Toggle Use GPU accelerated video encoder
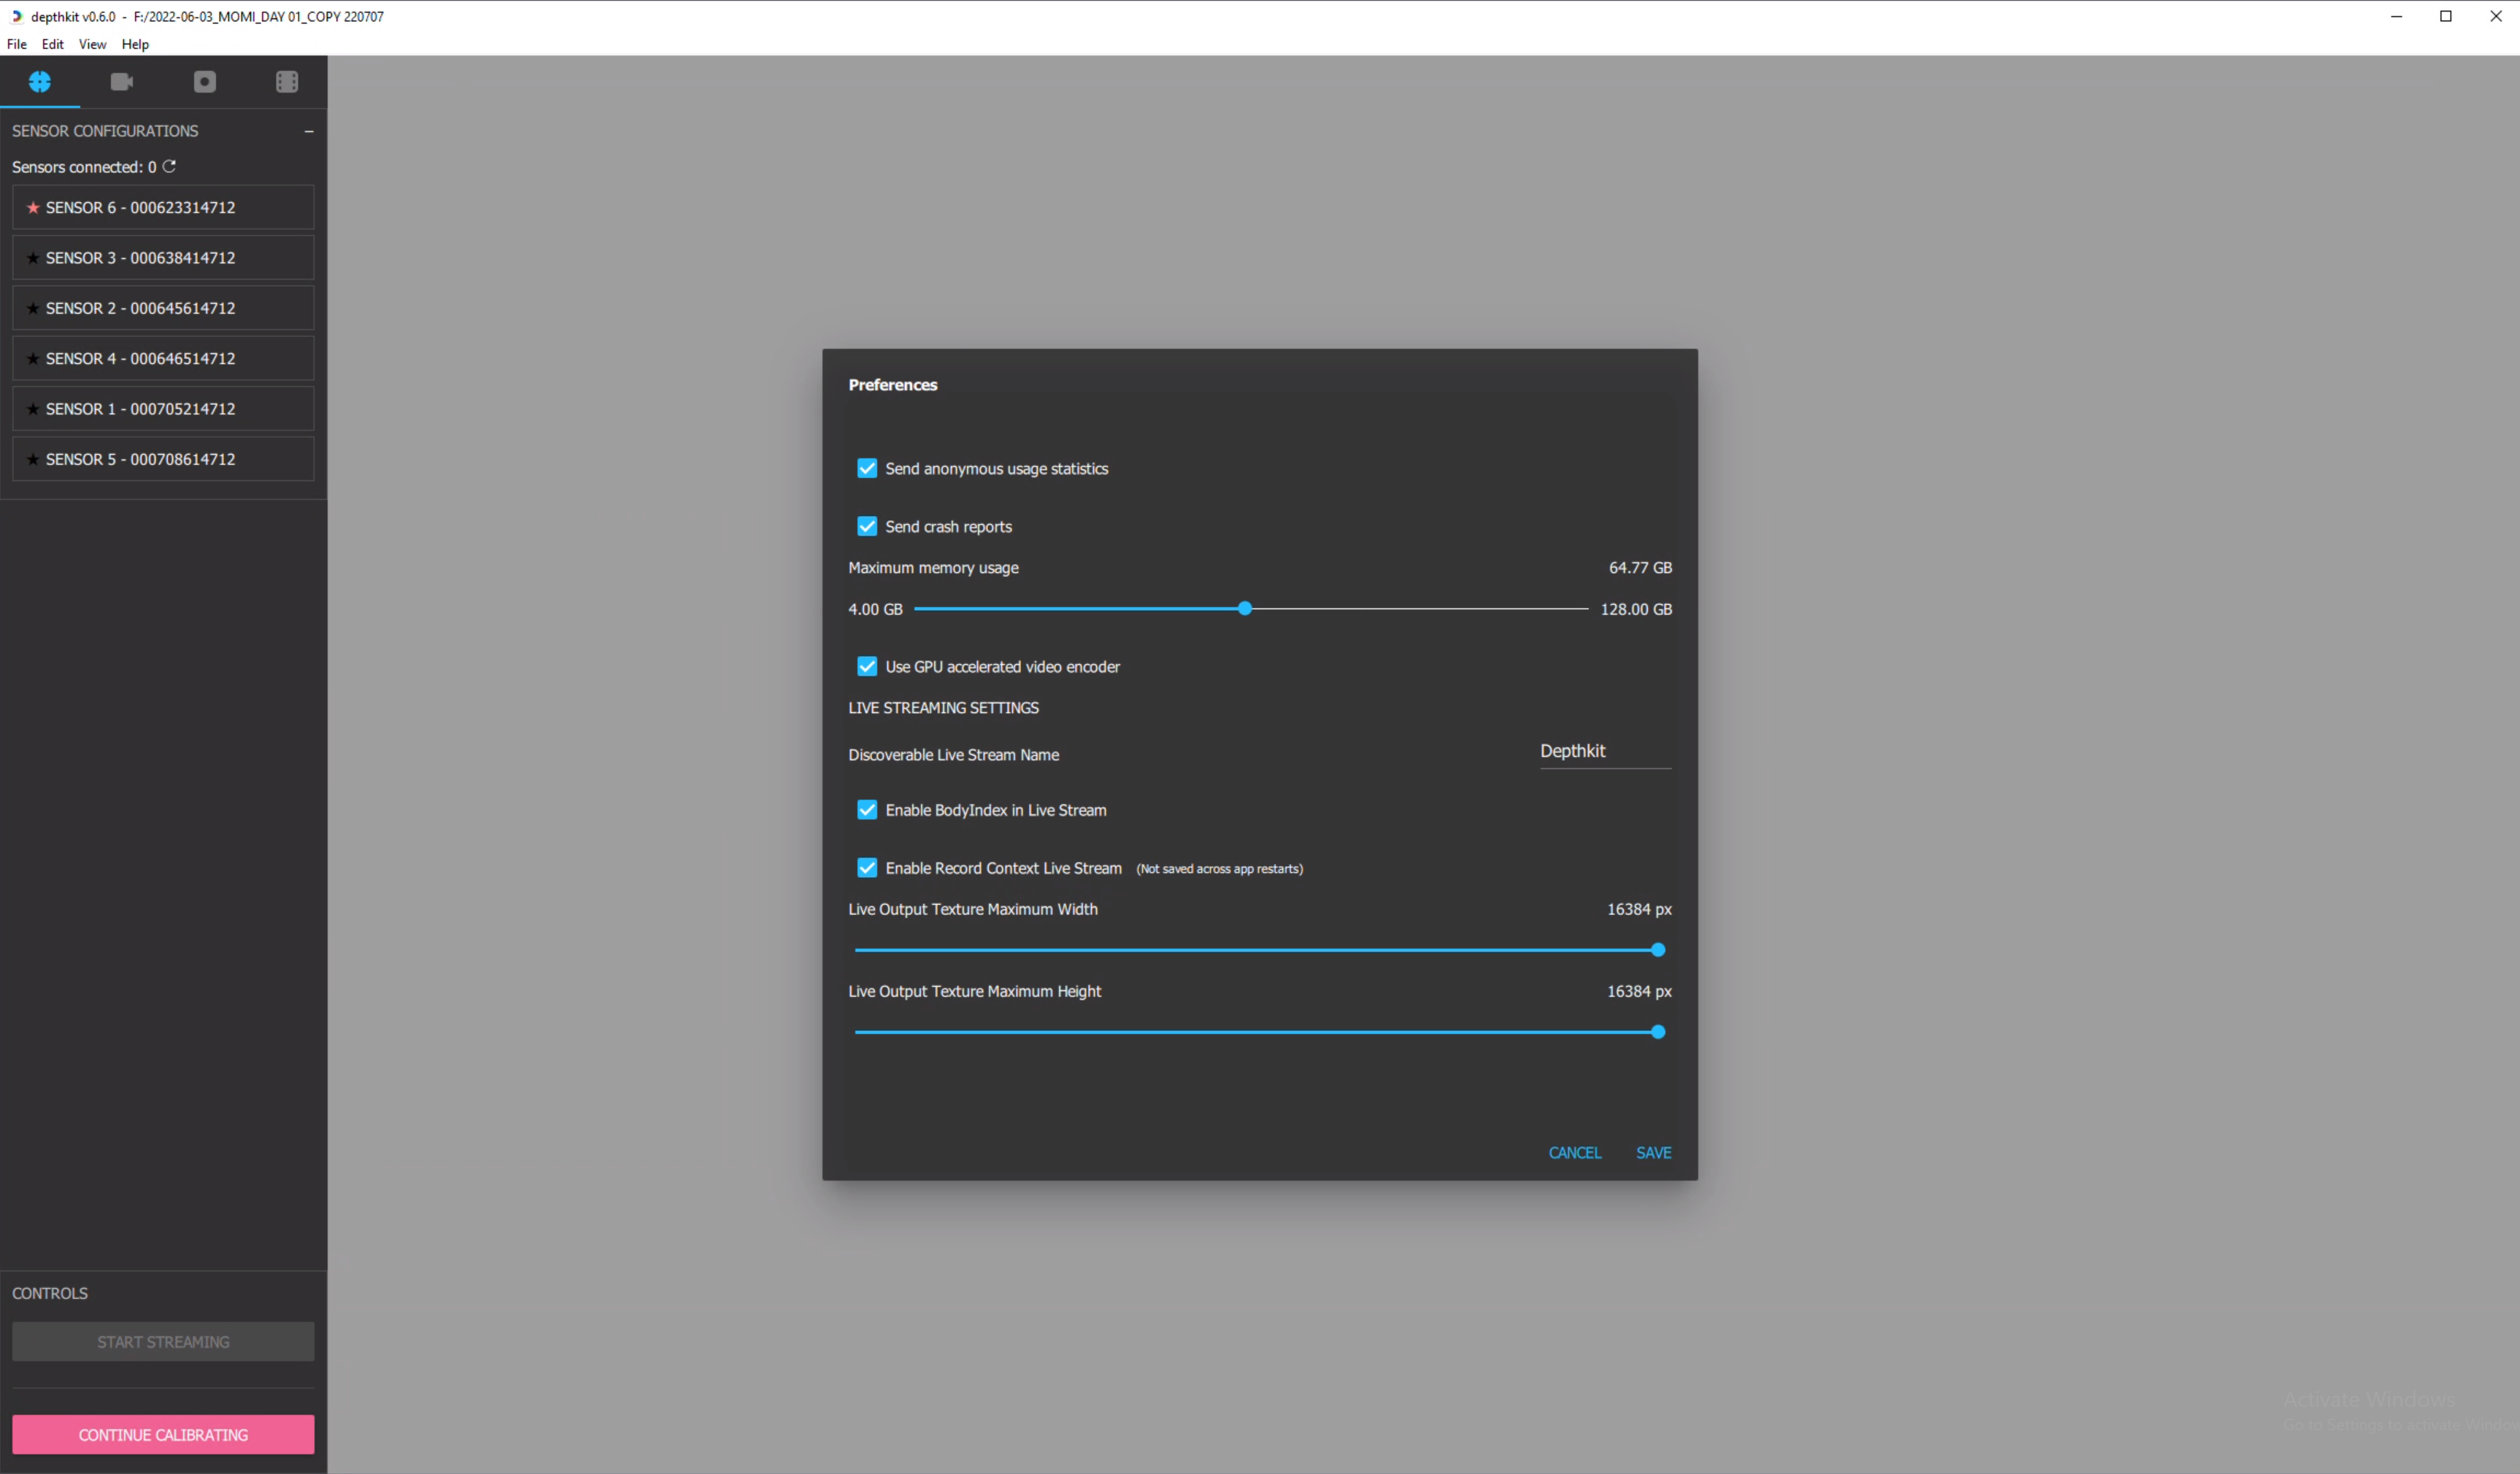This screenshot has width=2520, height=1474. click(867, 667)
